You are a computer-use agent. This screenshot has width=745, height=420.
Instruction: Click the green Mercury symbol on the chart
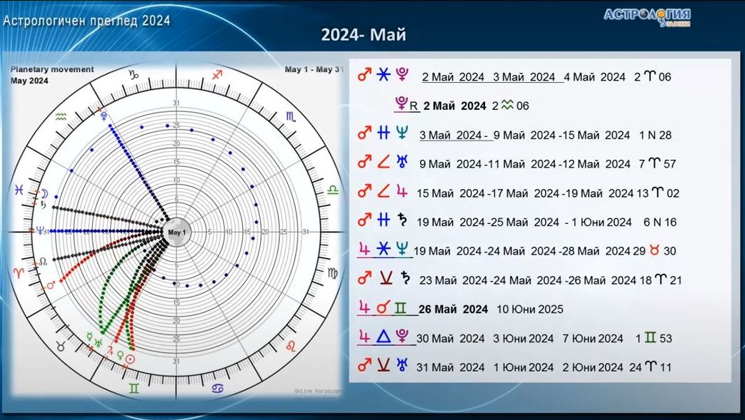coord(89,337)
